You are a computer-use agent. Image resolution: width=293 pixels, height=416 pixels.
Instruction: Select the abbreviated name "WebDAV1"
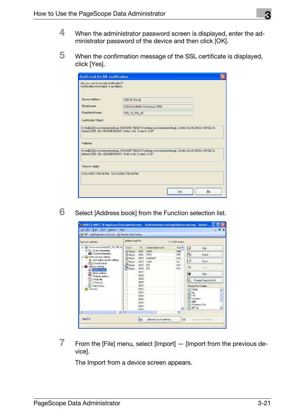pos(151,258)
